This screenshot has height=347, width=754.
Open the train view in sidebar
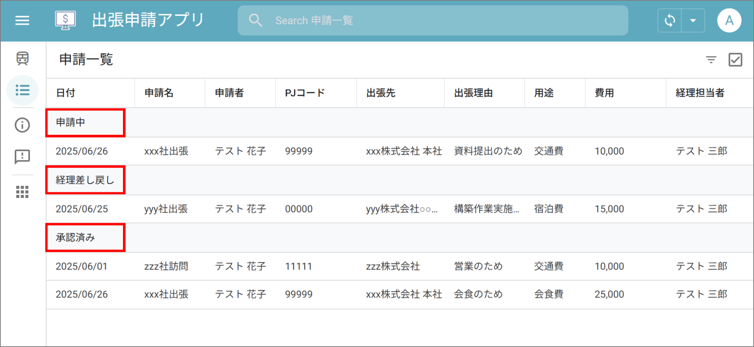22,58
